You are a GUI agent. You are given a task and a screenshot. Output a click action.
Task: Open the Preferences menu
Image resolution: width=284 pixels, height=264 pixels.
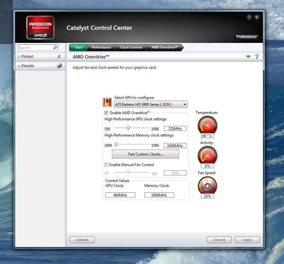246,37
